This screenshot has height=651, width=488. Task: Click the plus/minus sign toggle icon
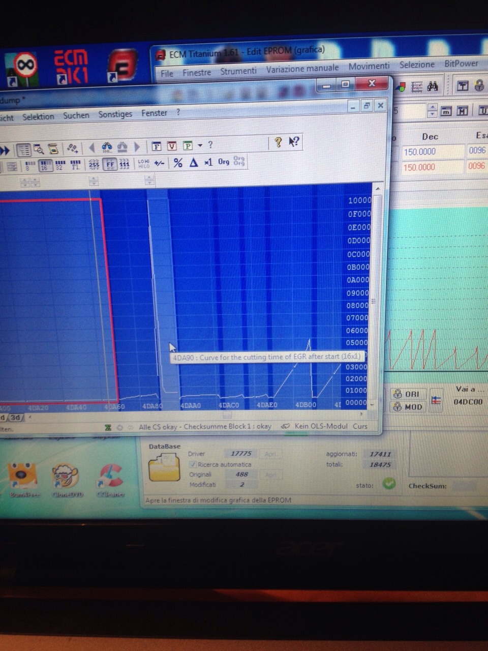(x=159, y=163)
